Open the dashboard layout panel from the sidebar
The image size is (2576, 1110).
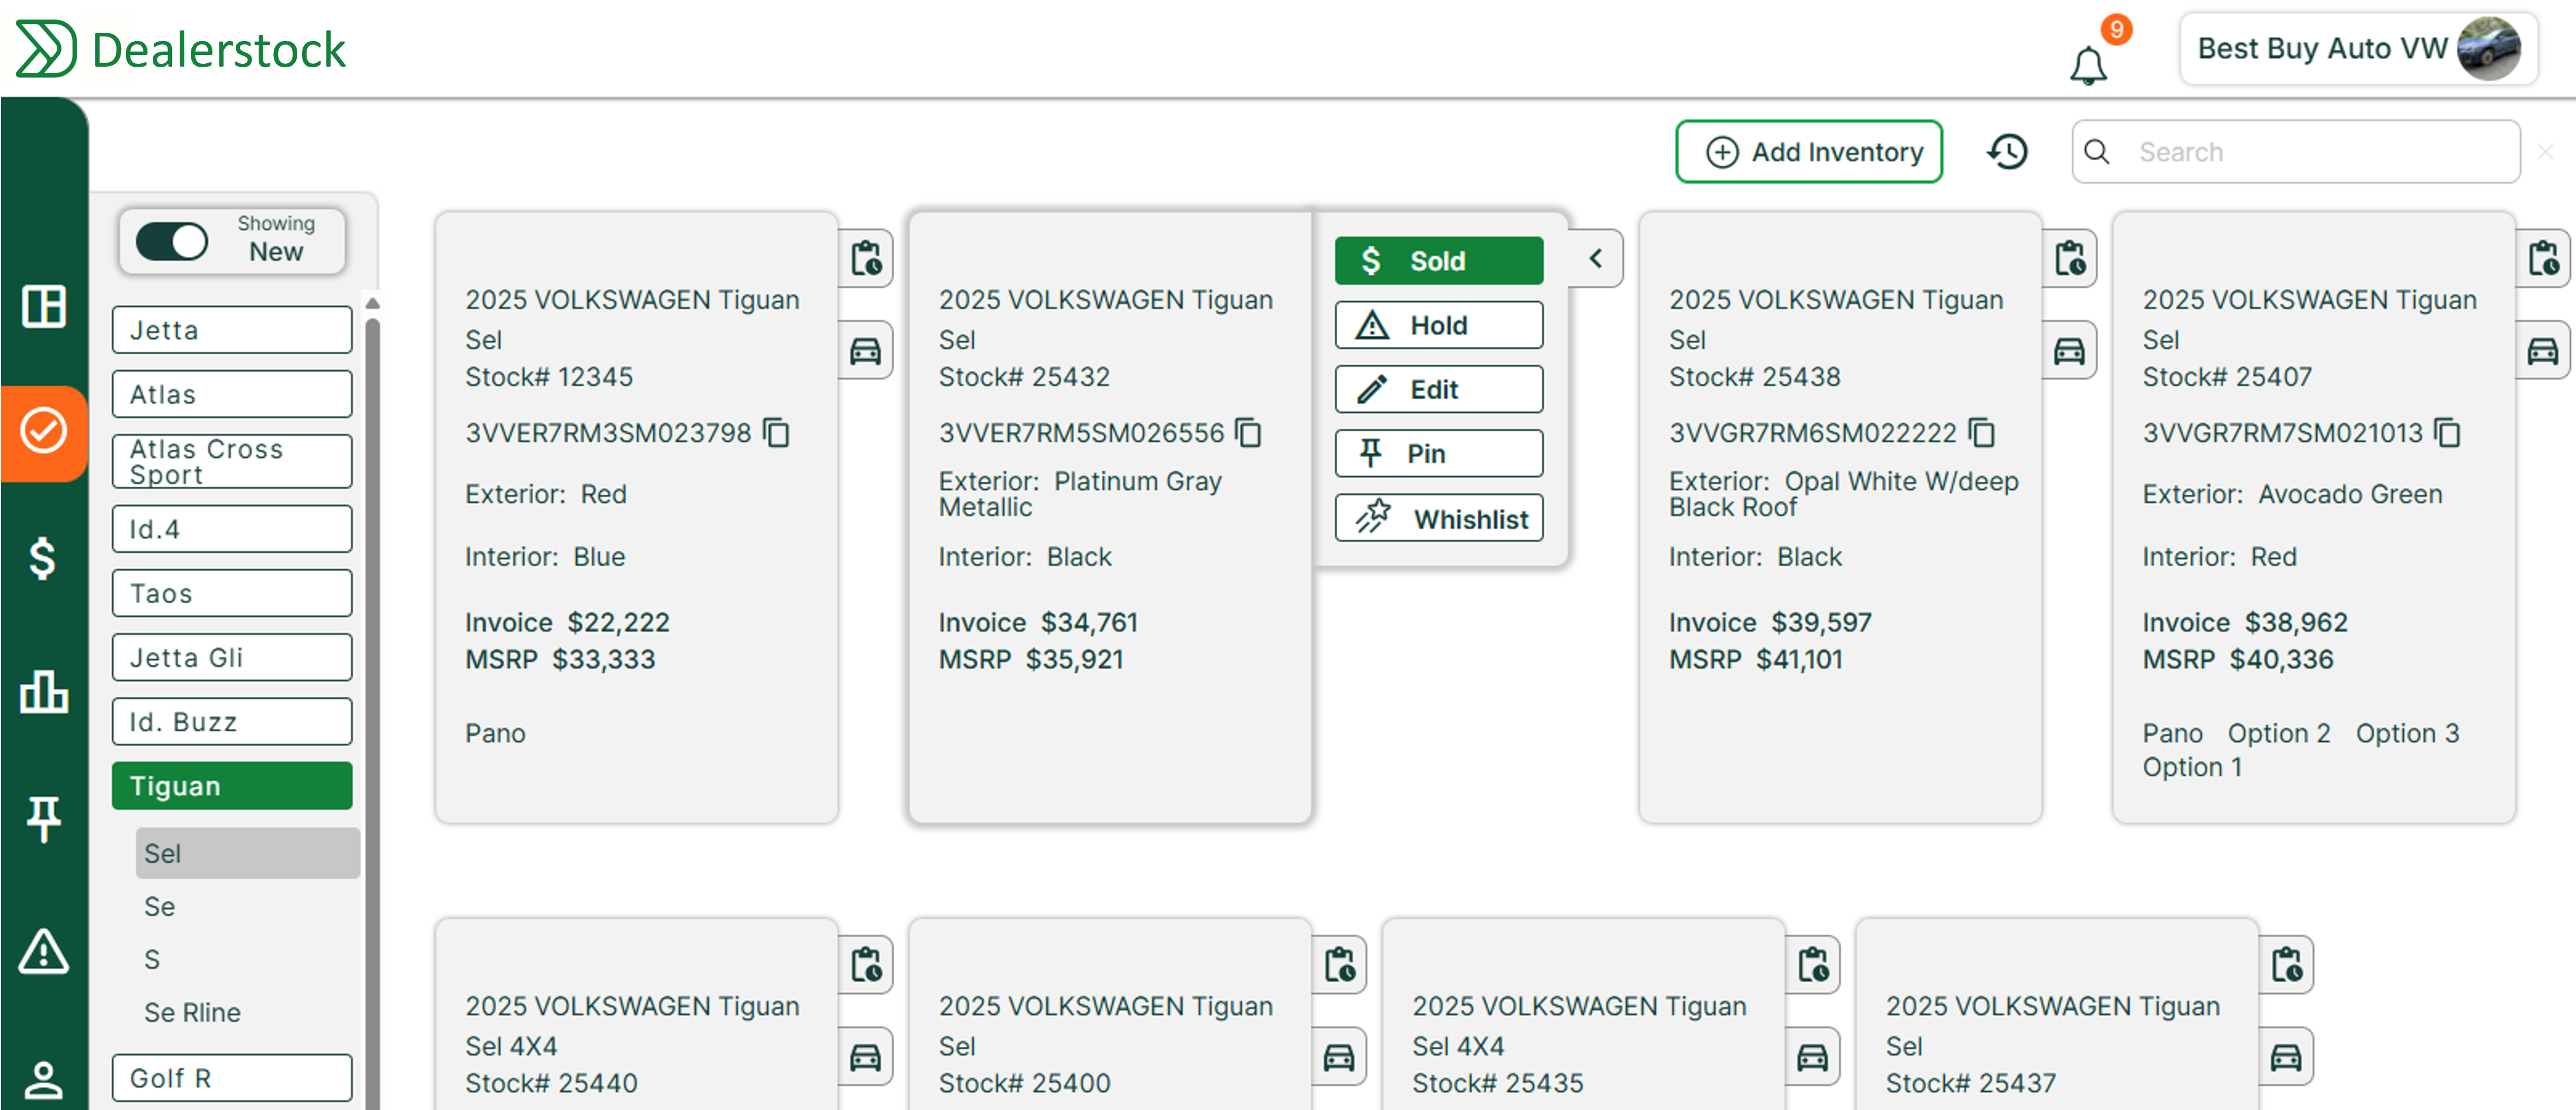pyautogui.click(x=44, y=306)
